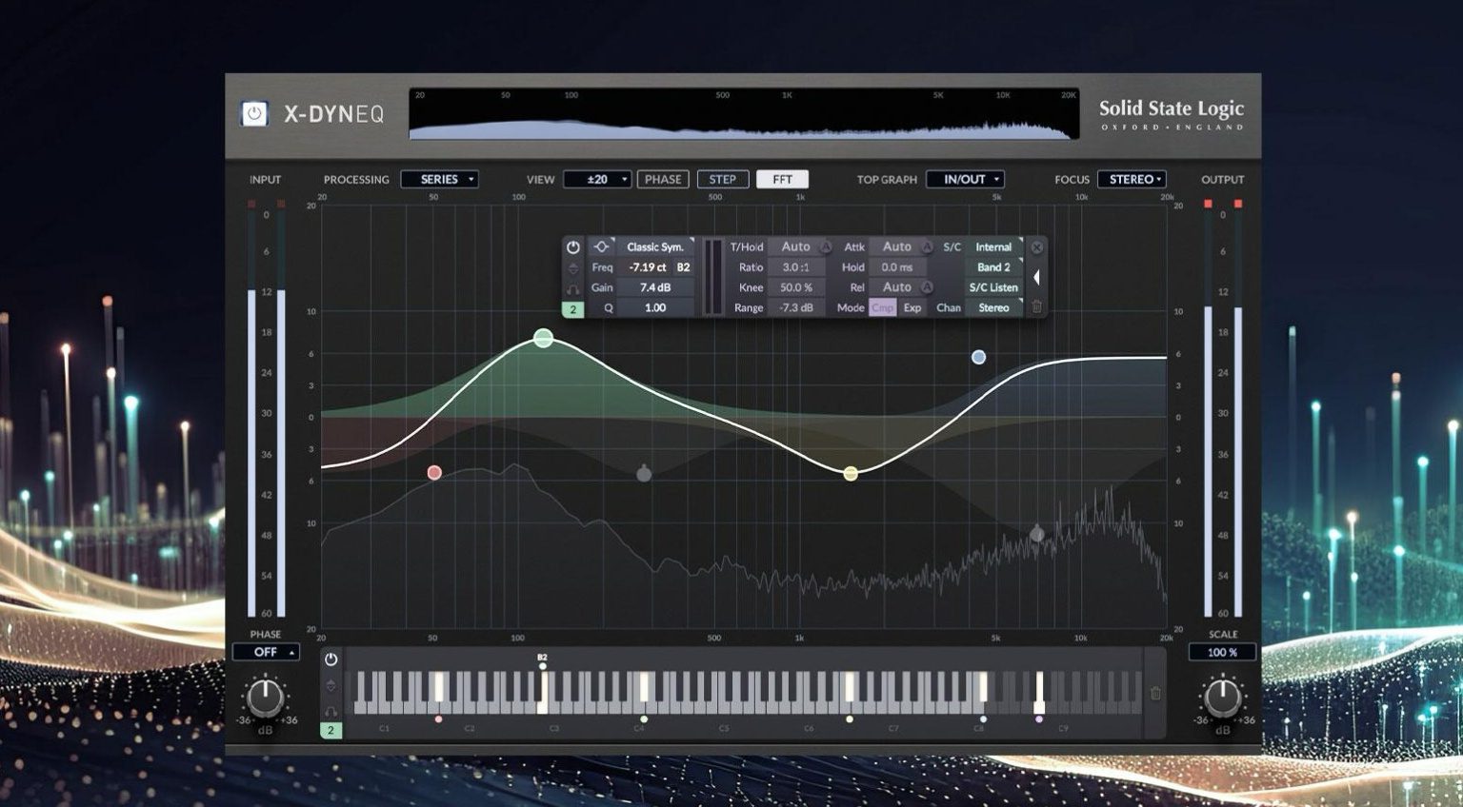Viewport: 1463px width, 807px height.
Task: Click the trash icon to delete Band 2
Action: [1037, 306]
